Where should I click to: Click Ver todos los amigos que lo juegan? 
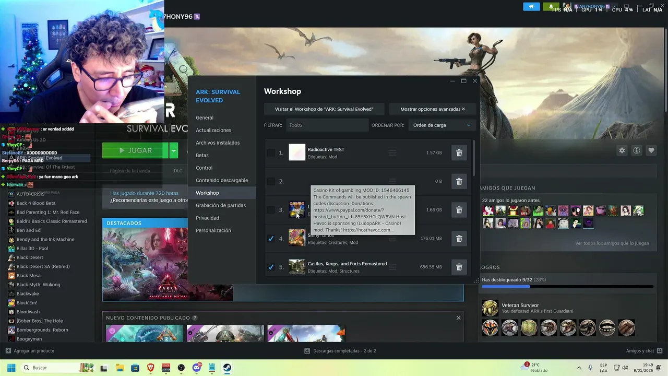coord(612,243)
